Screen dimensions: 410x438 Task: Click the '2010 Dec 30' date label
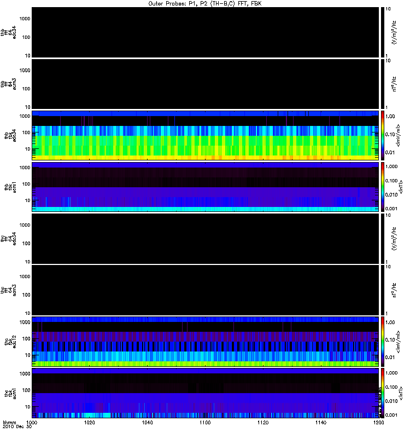point(17,427)
